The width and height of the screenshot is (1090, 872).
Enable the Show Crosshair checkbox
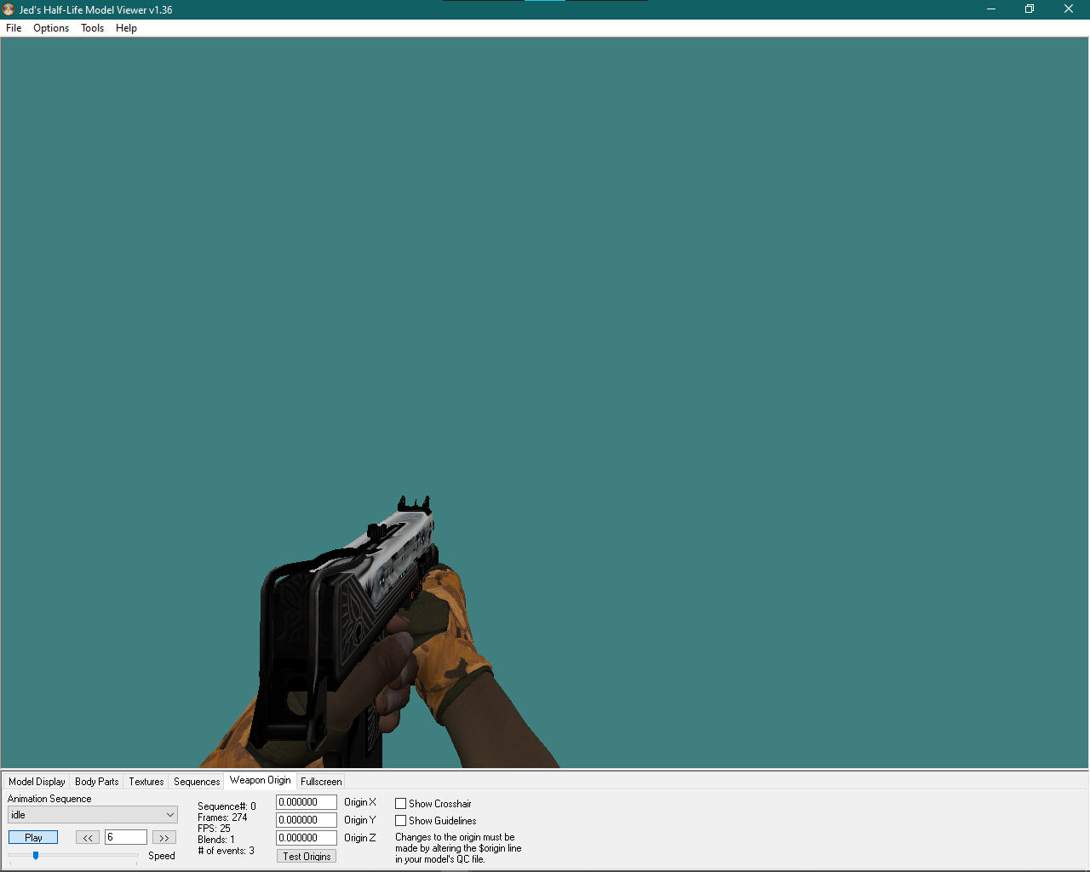click(400, 804)
